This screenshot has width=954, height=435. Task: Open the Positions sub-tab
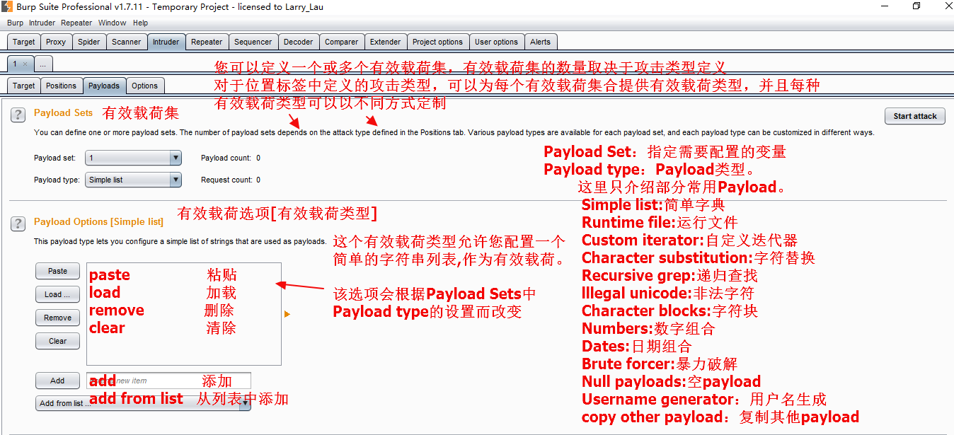click(x=61, y=86)
